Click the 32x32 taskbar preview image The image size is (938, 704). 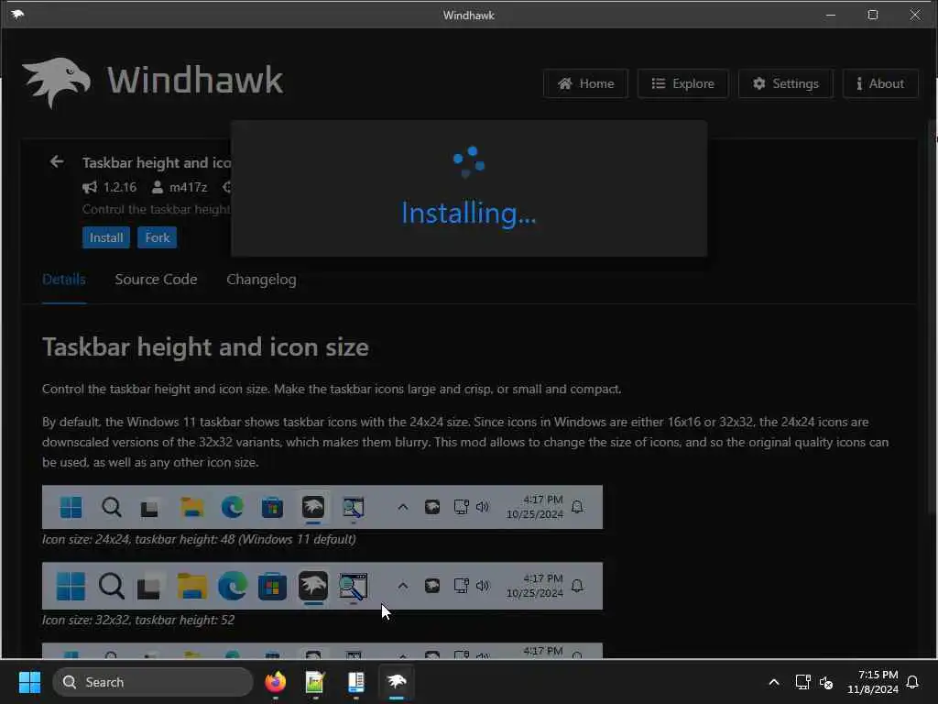tap(322, 586)
